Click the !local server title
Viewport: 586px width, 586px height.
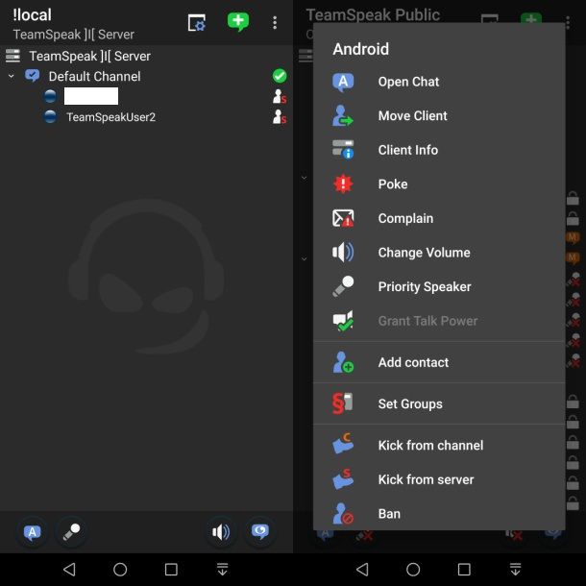coord(32,15)
